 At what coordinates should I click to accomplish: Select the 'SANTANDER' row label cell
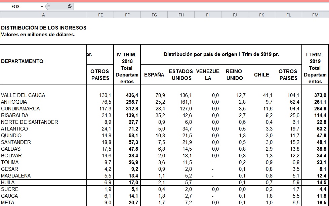pyautogui.click(x=16, y=142)
